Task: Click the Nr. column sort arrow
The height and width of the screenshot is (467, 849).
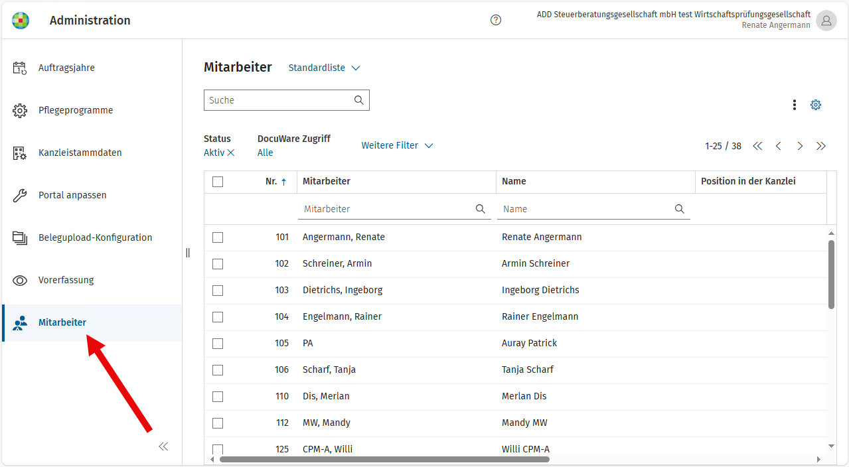Action: [x=284, y=182]
